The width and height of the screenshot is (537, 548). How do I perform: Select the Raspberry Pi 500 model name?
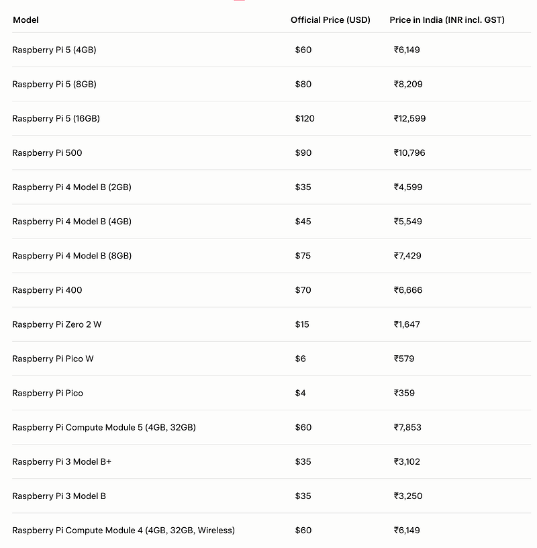[47, 152]
